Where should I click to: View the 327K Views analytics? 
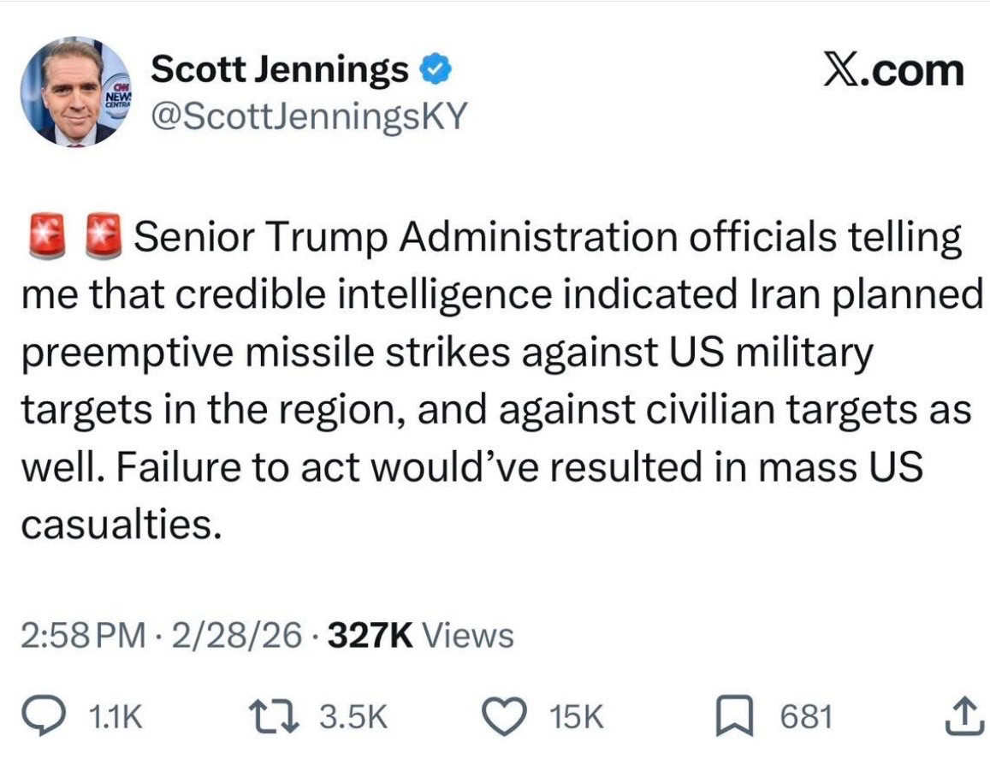click(x=421, y=635)
